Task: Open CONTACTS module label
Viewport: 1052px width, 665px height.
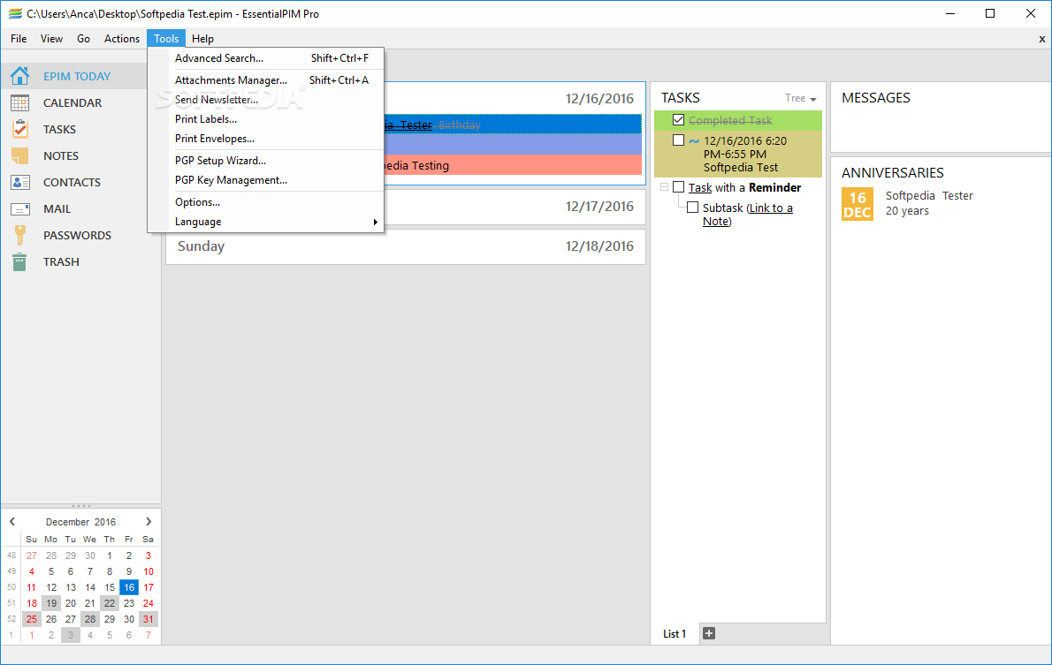Action: click(72, 182)
